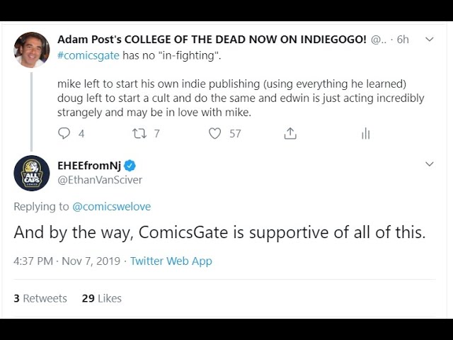Retweet Adam Post's tweet
Screen dimensions: 453x340
[139, 133]
